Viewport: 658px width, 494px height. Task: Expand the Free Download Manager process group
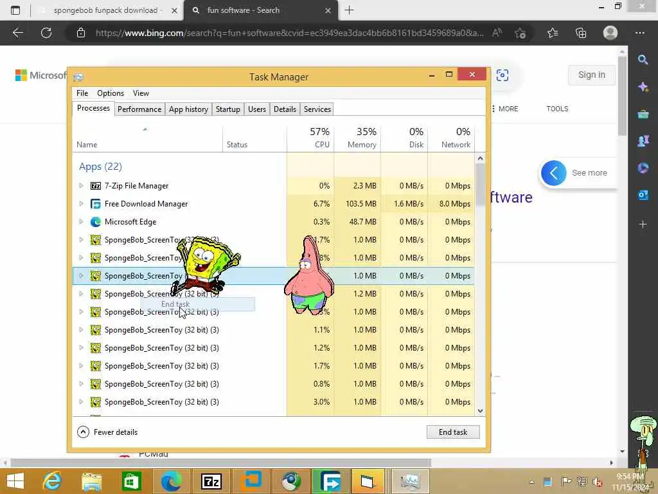tap(81, 204)
